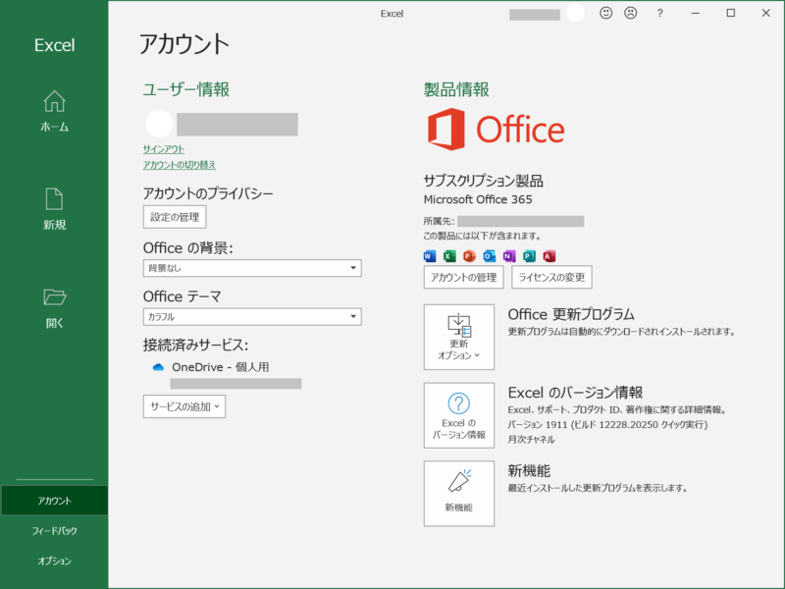Open the Word app icon under subscription products
The image size is (785, 589).
click(x=430, y=256)
